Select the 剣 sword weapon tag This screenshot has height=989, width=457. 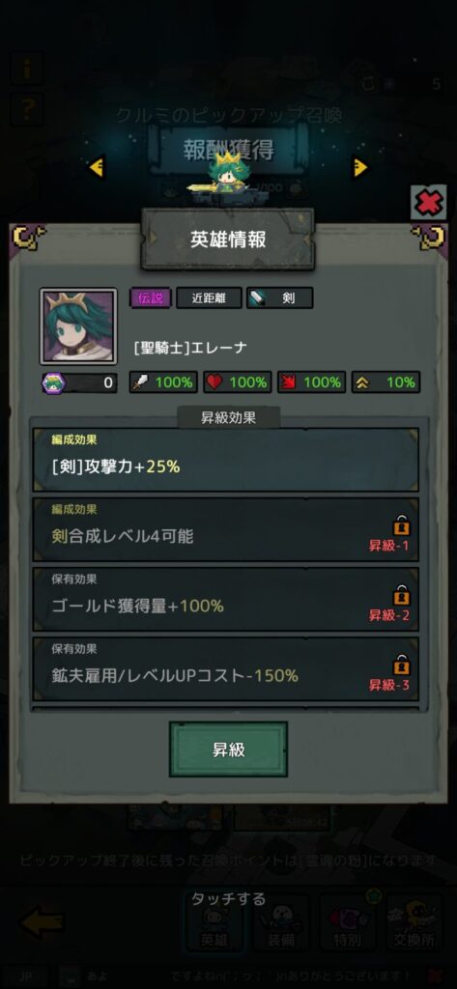[279, 297]
